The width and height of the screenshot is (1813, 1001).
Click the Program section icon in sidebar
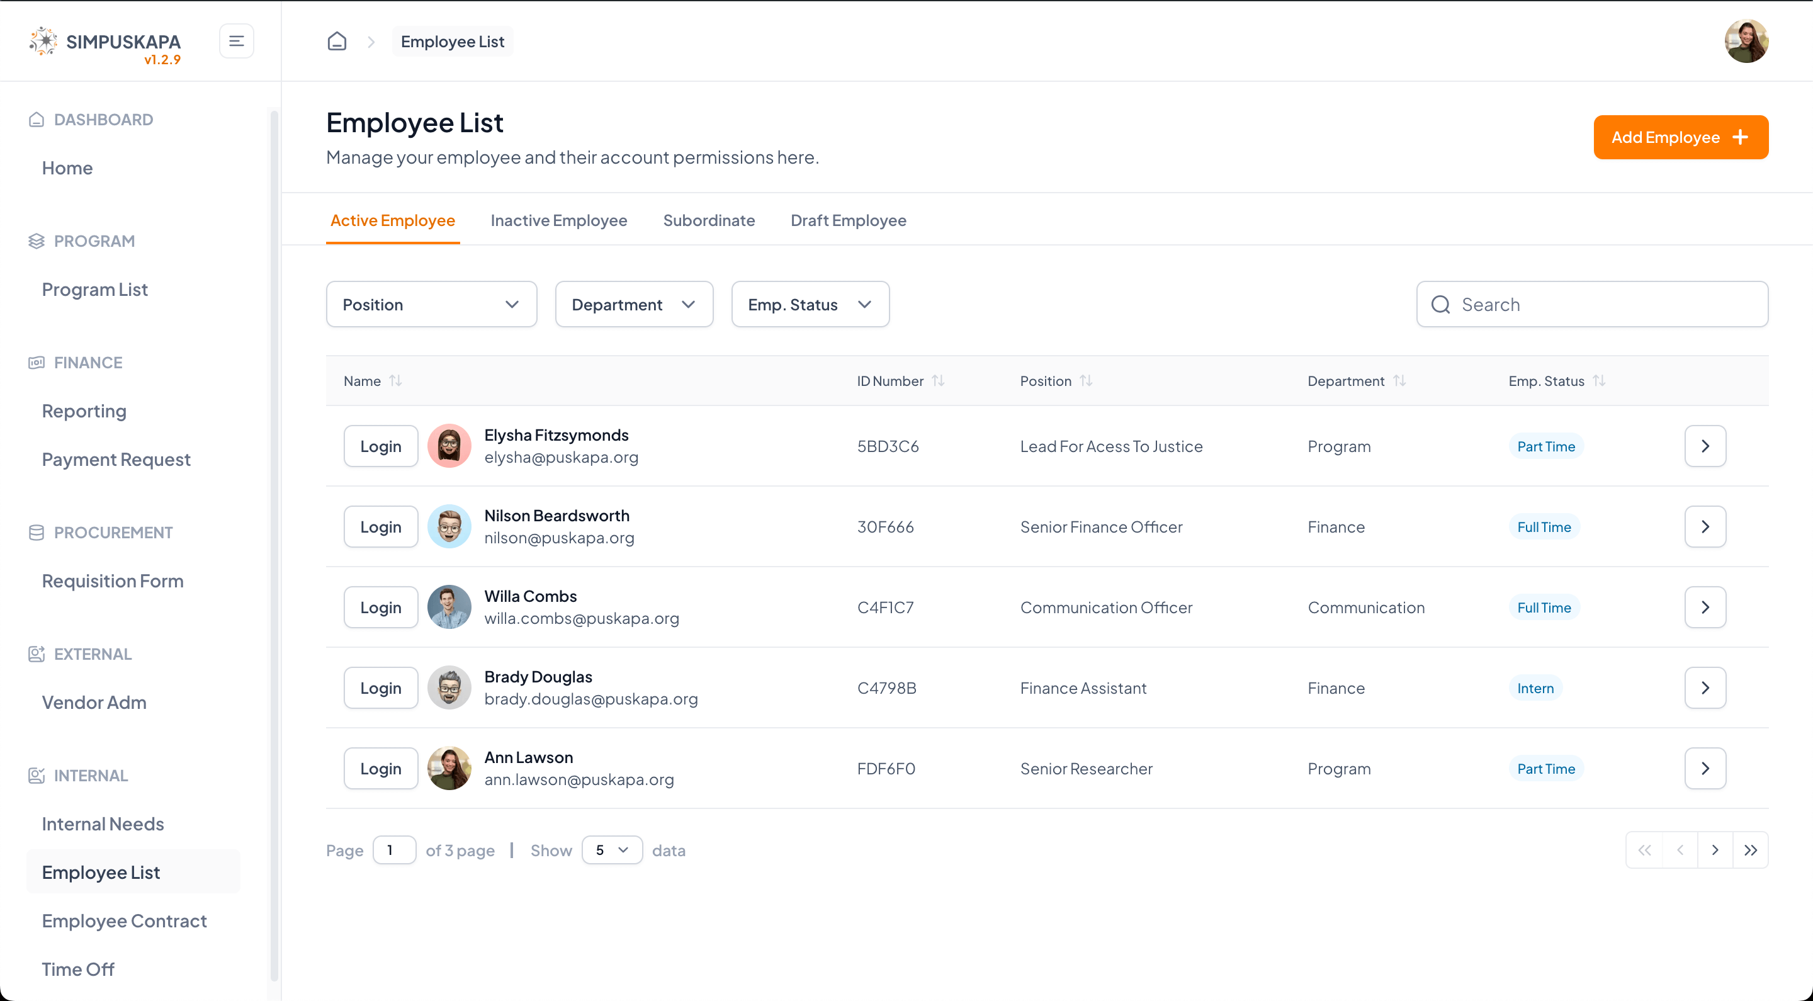coord(36,240)
